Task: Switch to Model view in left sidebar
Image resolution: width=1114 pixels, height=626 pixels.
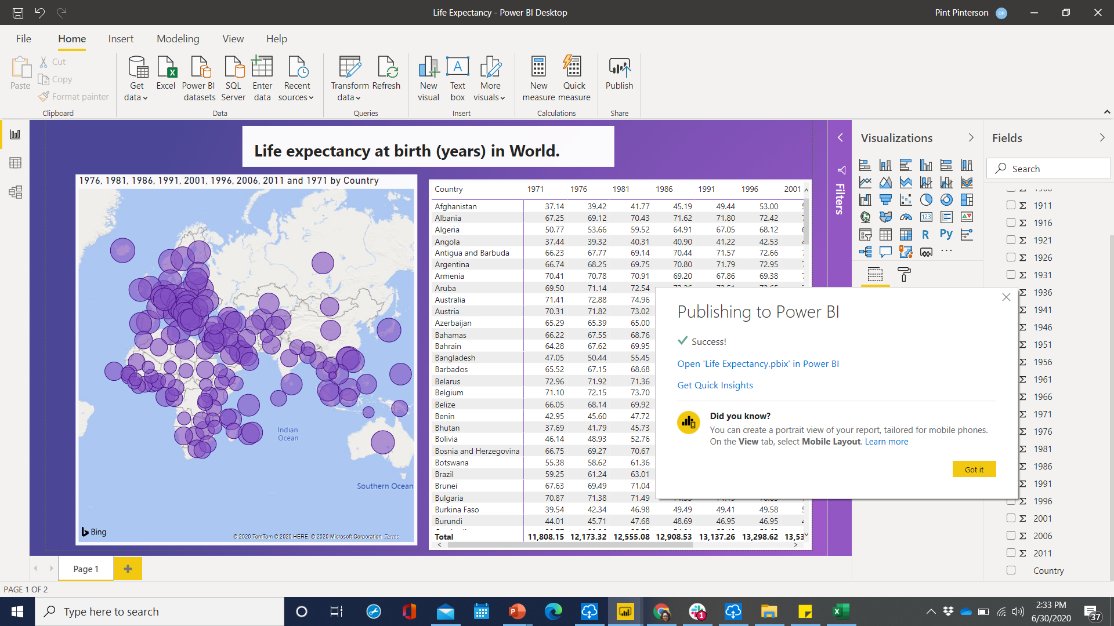Action: click(16, 192)
